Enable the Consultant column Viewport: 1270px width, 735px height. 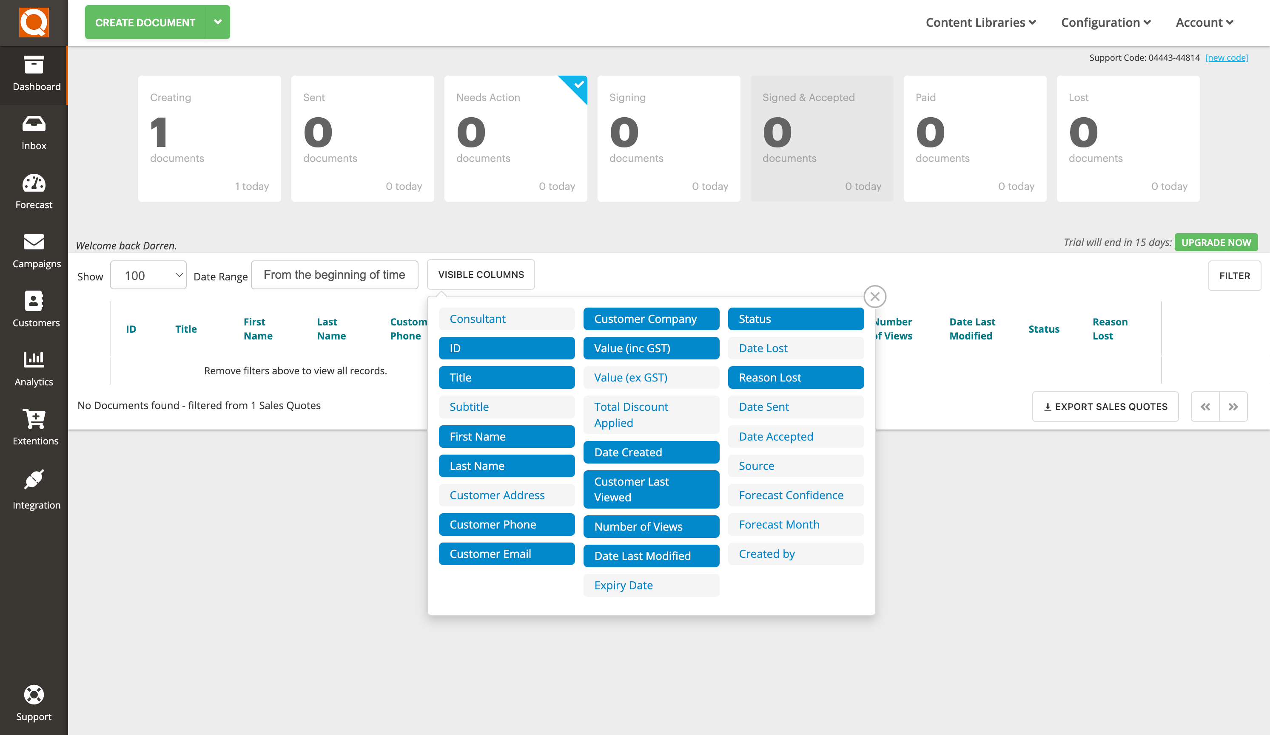507,318
